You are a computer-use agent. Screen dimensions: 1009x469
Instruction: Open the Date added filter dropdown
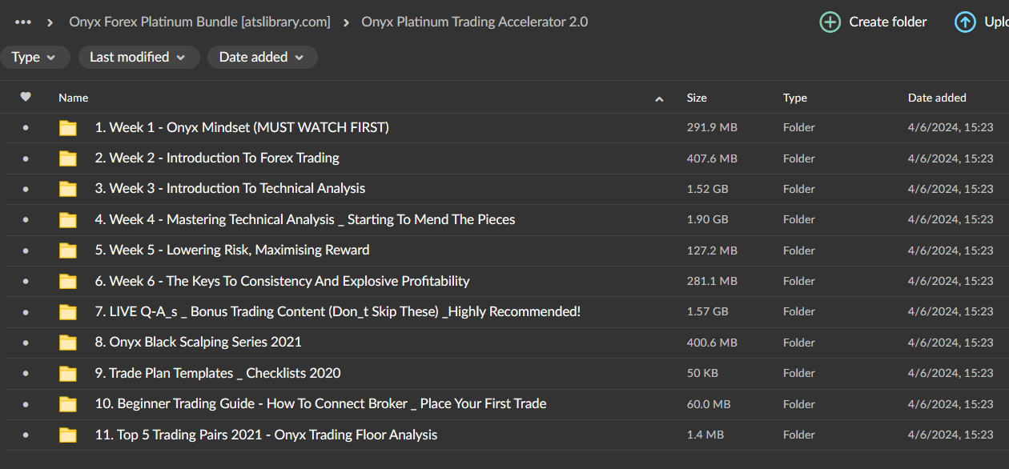[x=262, y=57]
